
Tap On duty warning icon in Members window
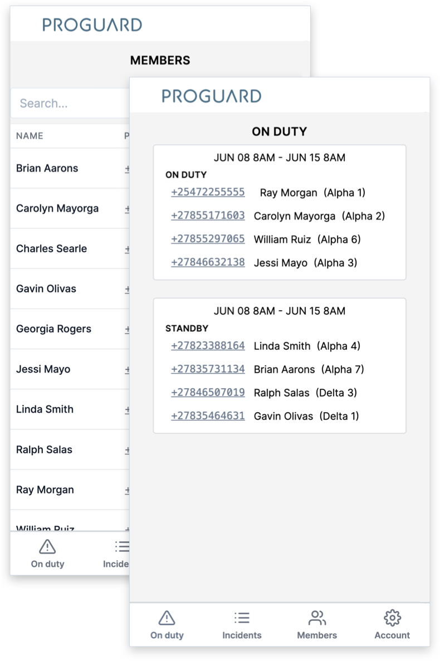[48, 547]
